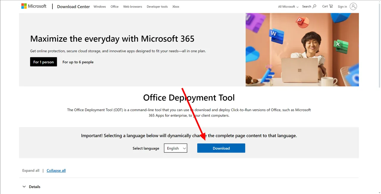Screen dimensions: 381x194
Task: Expand the All Microsoft menu
Action: pos(288,7)
